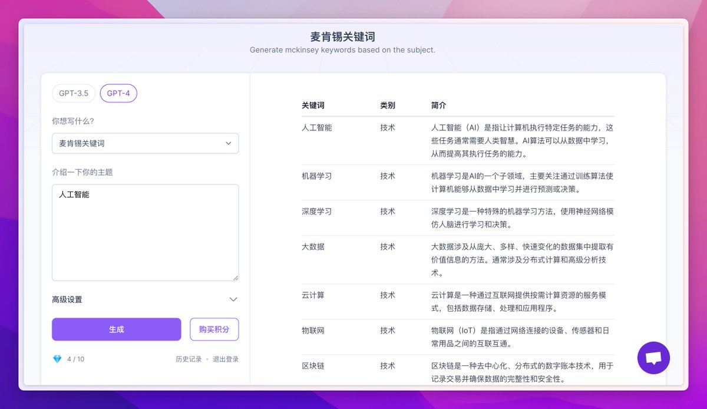This screenshot has width=707, height=409.
Task: Click the 简介 column header
Action: [x=439, y=105]
